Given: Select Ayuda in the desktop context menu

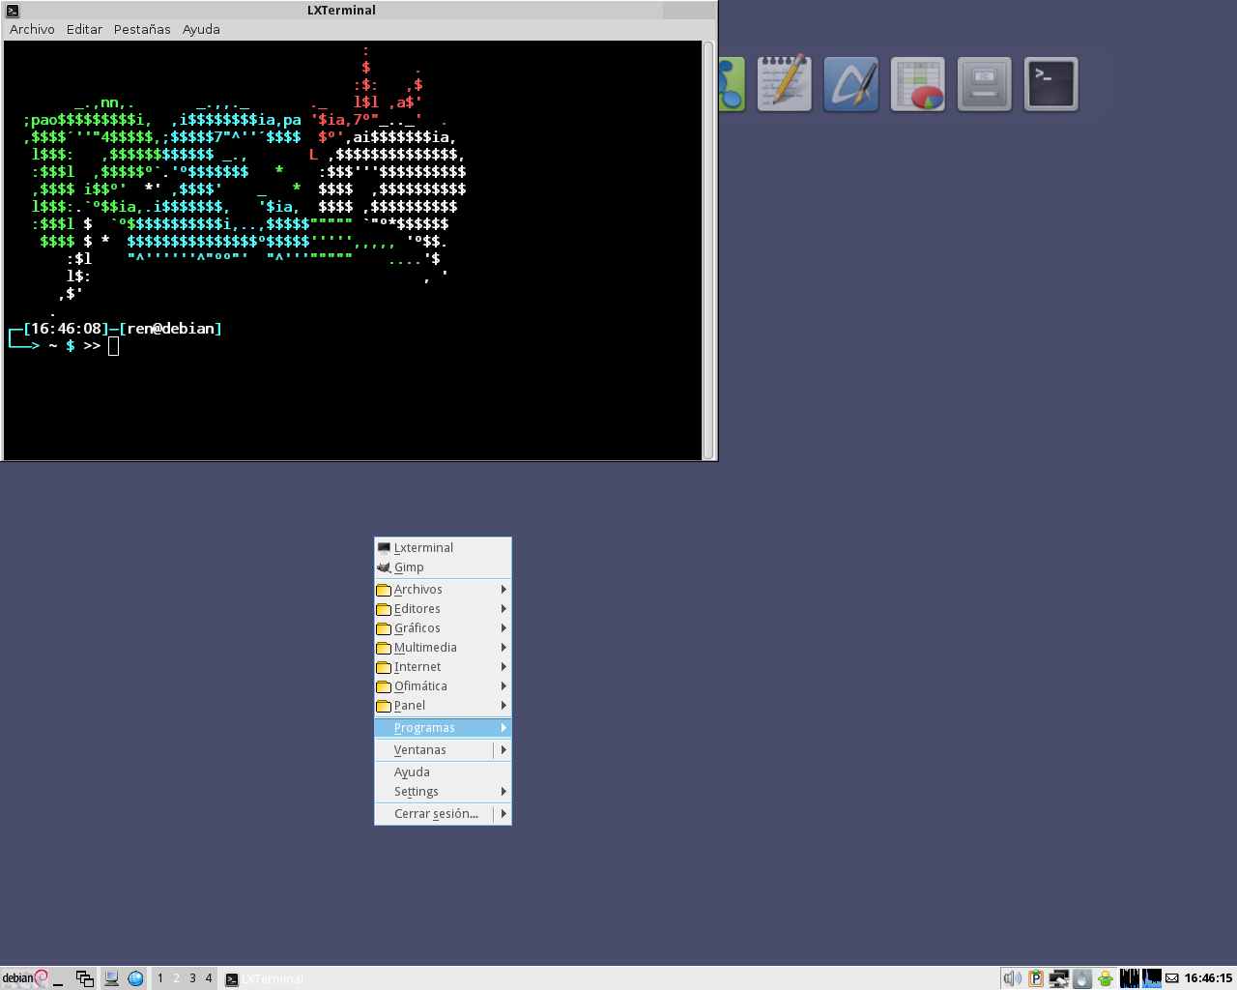Looking at the screenshot, I should click(x=413, y=772).
